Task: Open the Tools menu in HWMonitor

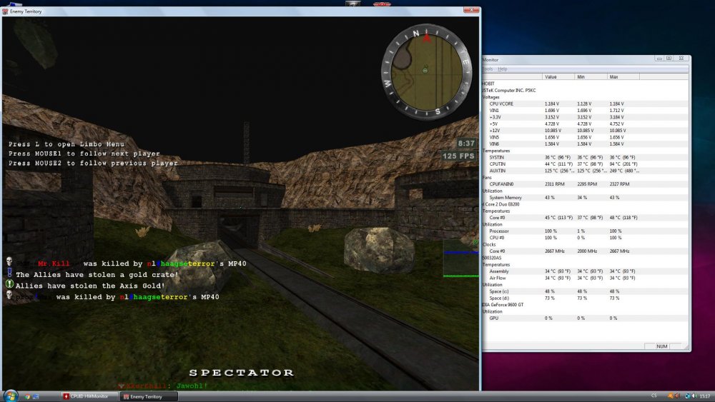Action: [x=488, y=69]
